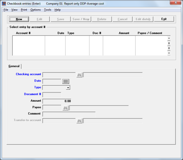Click the application logo icon in title bar

click(x=4, y=4)
